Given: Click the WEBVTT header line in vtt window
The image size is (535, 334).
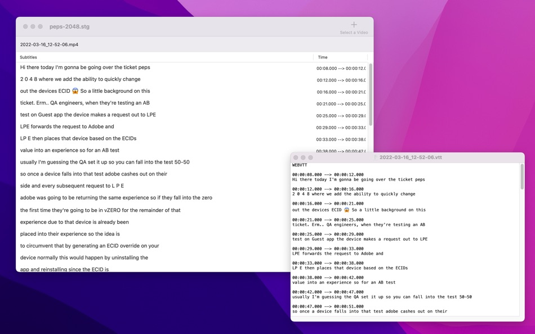Looking at the screenshot, I should [300, 165].
